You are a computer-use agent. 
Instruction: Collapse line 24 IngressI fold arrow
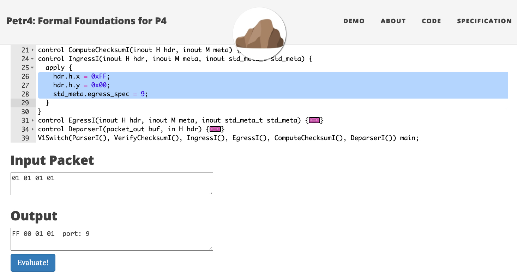tap(32, 59)
